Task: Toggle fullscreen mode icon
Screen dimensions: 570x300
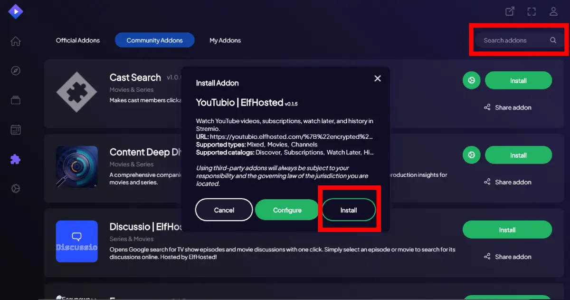Action: 532,11
